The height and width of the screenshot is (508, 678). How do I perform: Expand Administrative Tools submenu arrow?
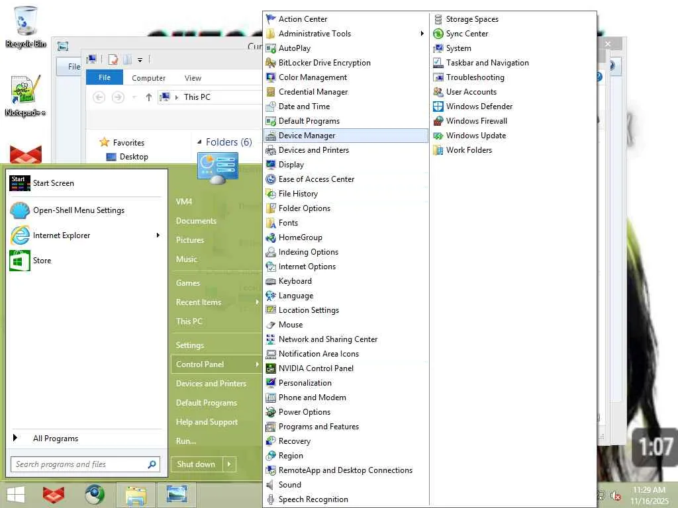422,34
